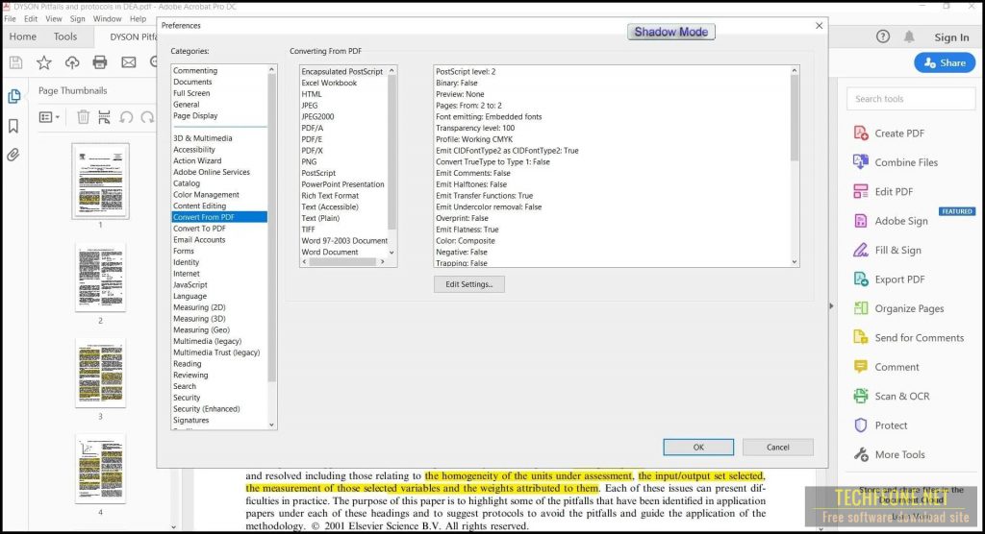This screenshot has height=534, width=985.
Task: Open More Tools in right pane
Action: click(890, 454)
